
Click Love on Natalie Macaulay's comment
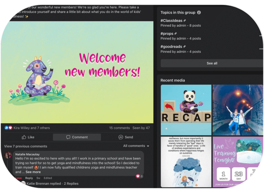click(19, 178)
